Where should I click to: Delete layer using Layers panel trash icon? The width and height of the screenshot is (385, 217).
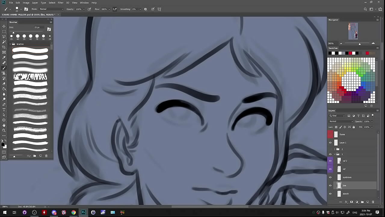(x=373, y=202)
